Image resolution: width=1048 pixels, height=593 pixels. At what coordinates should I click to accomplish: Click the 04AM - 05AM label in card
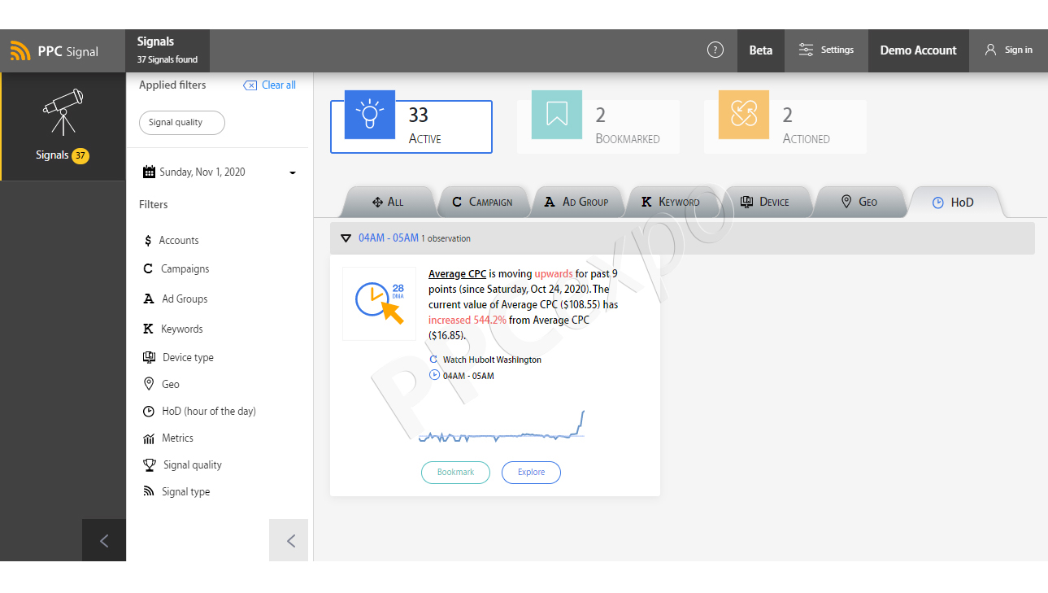(x=468, y=376)
